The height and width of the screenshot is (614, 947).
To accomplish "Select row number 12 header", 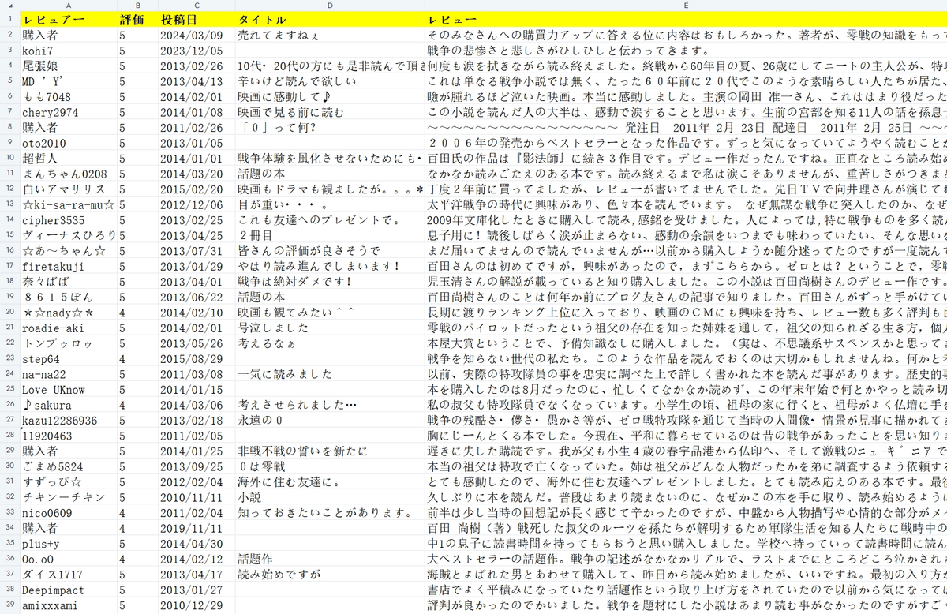I will (9, 189).
